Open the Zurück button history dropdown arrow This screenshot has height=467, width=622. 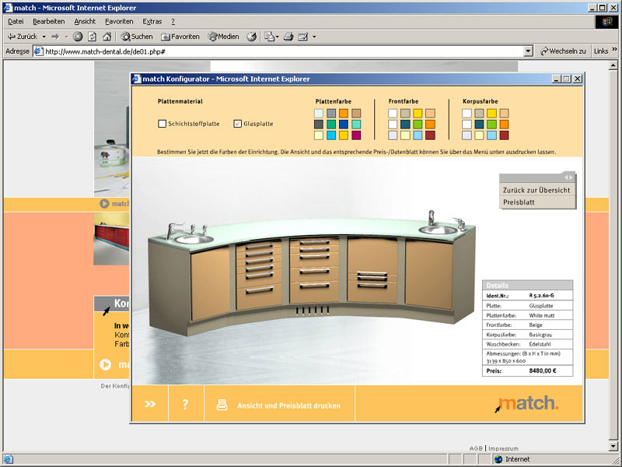(44, 37)
